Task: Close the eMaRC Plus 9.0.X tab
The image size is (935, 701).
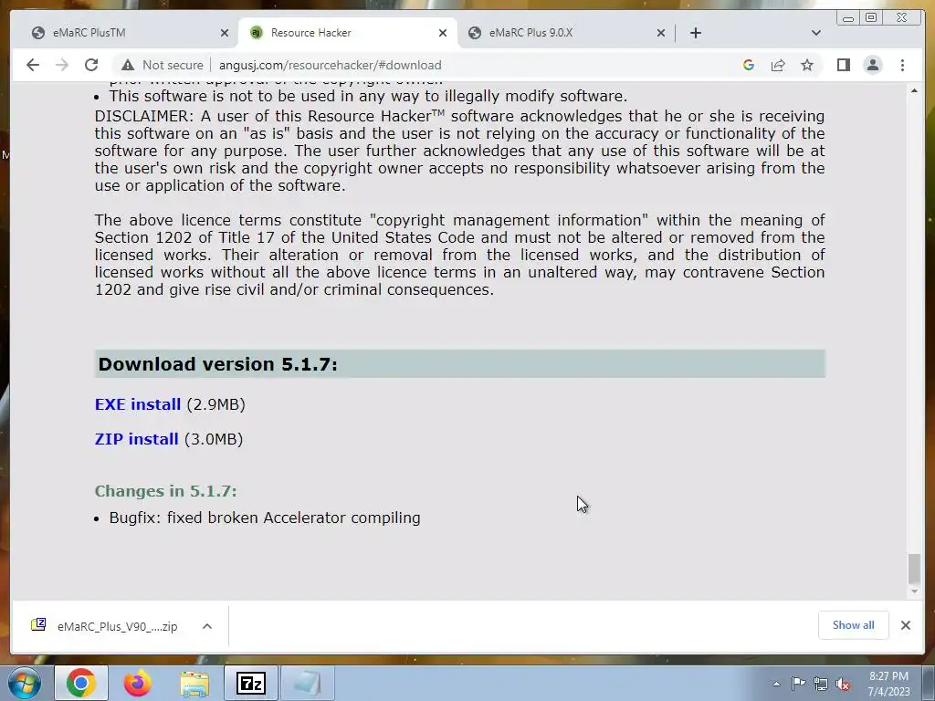Action: click(x=661, y=33)
